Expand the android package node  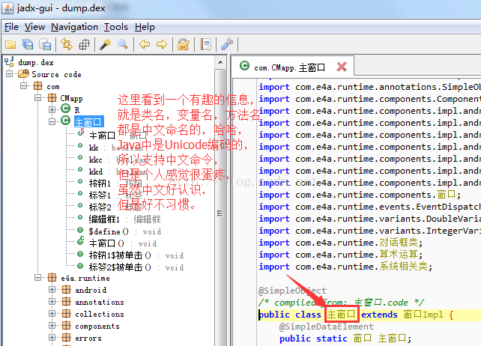[52, 290]
